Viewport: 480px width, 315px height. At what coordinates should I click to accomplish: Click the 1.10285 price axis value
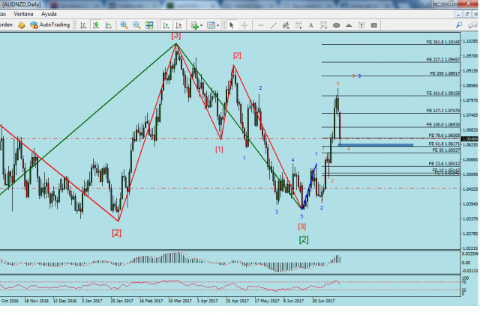[470, 41]
